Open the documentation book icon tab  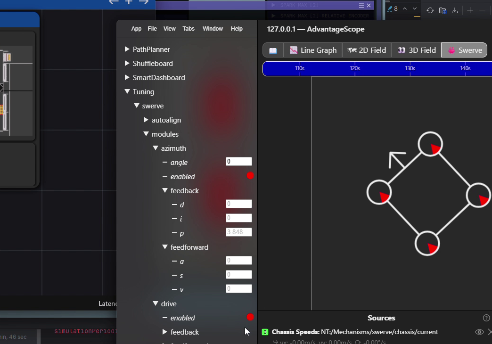pyautogui.click(x=273, y=50)
